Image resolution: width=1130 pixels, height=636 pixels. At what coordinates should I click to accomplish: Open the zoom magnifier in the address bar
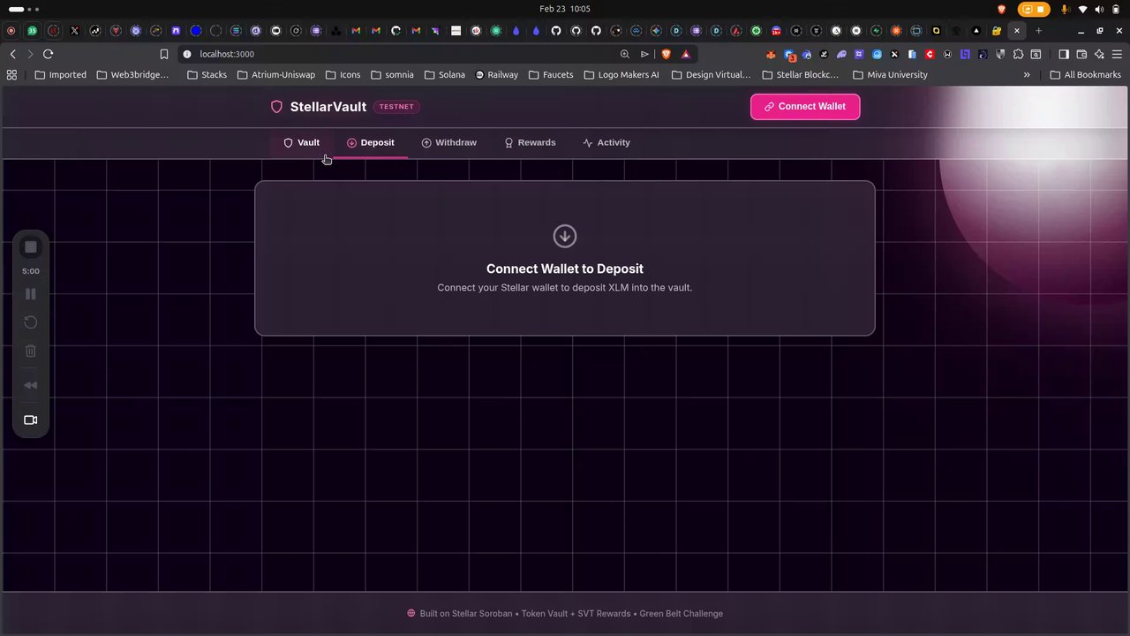(625, 54)
